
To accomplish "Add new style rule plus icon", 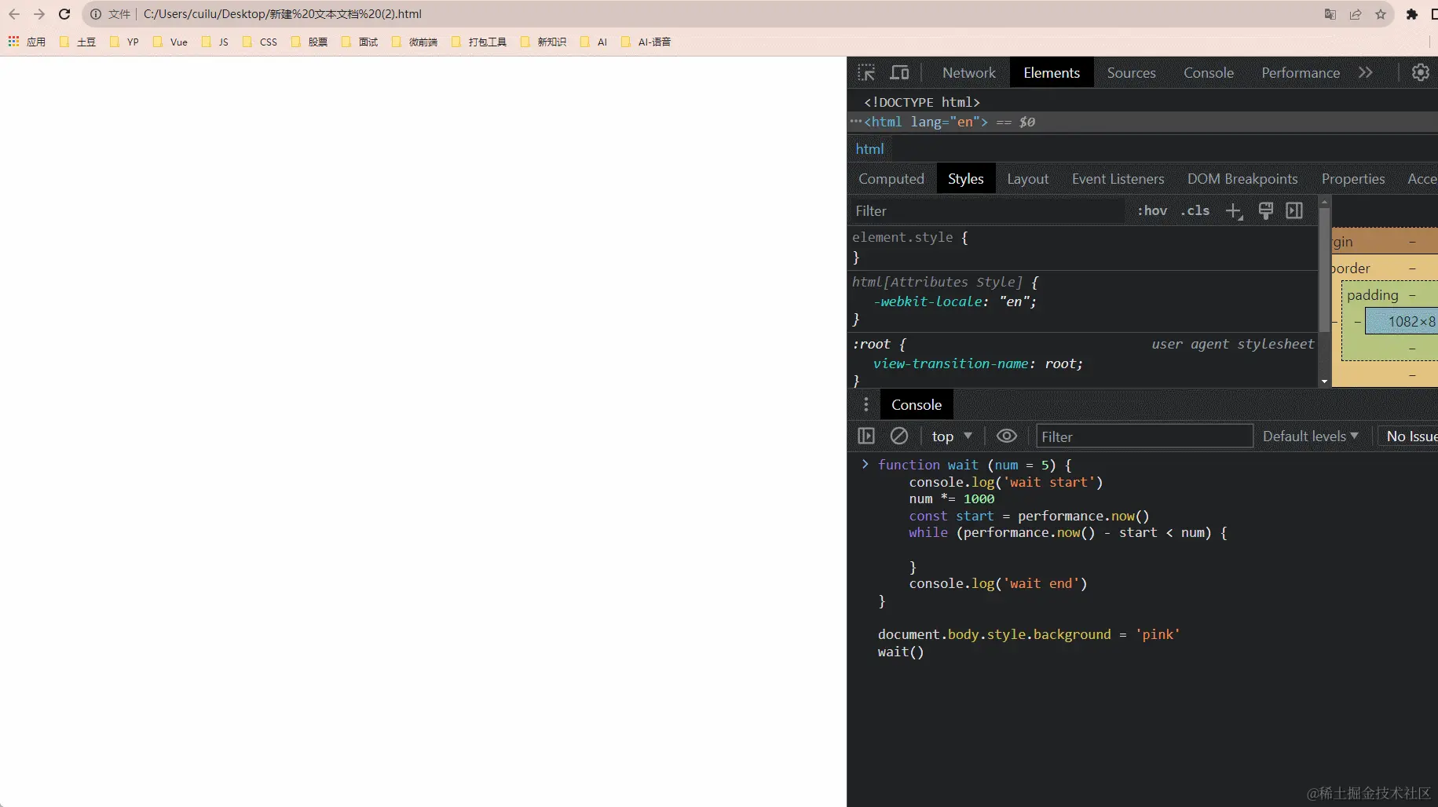I will 1234,210.
